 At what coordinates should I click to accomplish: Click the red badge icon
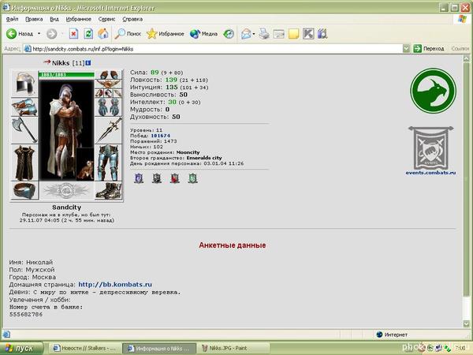pyautogui.click(x=175, y=178)
